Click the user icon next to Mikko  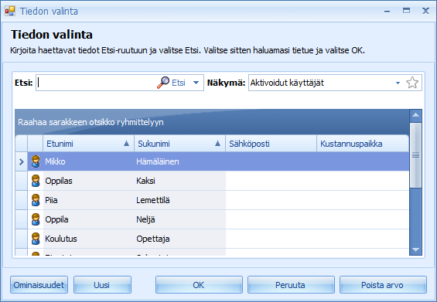(36, 161)
